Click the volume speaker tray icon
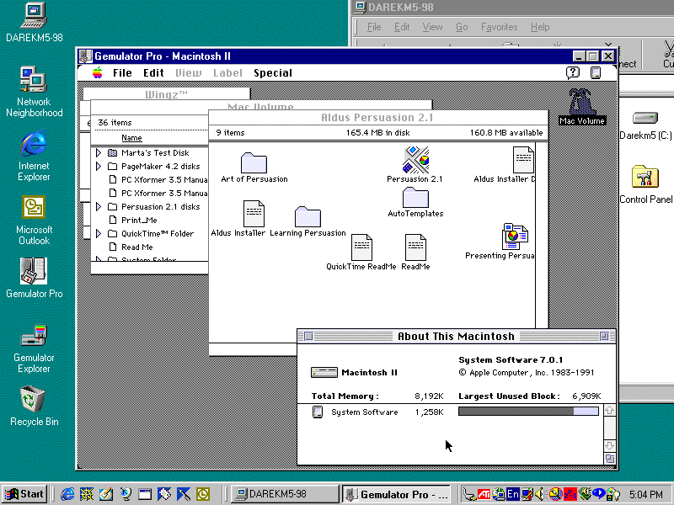 pyautogui.click(x=540, y=494)
